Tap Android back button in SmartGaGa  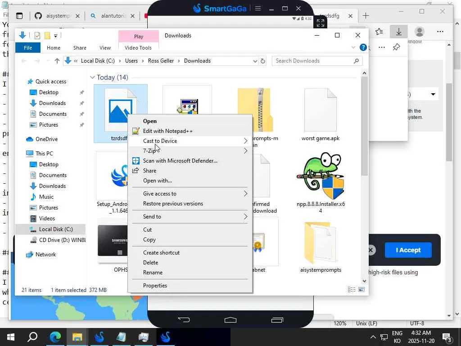(184, 320)
